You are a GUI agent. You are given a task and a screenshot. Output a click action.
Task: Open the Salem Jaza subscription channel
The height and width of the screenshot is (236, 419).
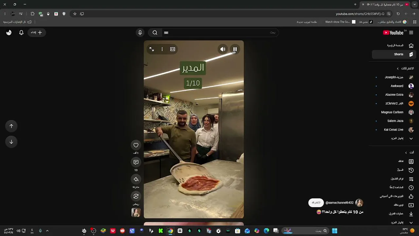[394, 121]
